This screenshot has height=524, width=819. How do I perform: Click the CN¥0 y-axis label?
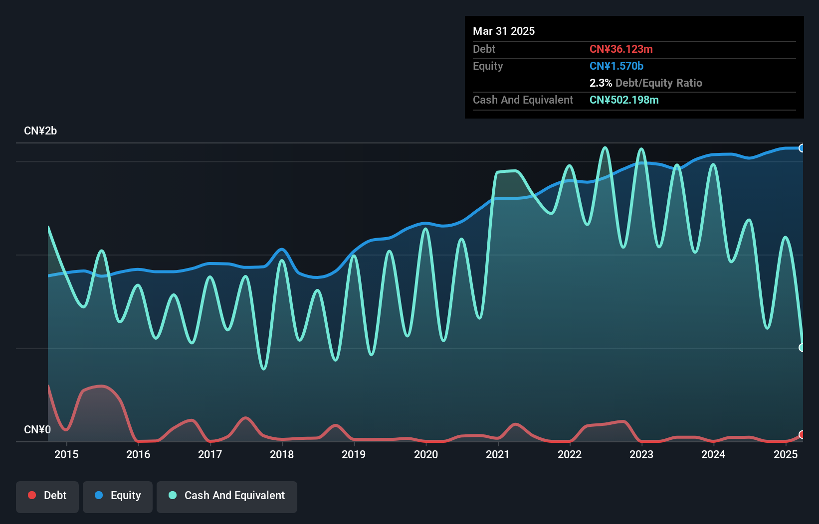(x=37, y=429)
